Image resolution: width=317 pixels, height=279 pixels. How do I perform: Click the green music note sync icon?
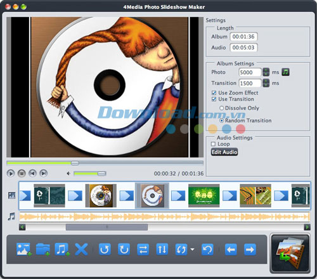285,72
